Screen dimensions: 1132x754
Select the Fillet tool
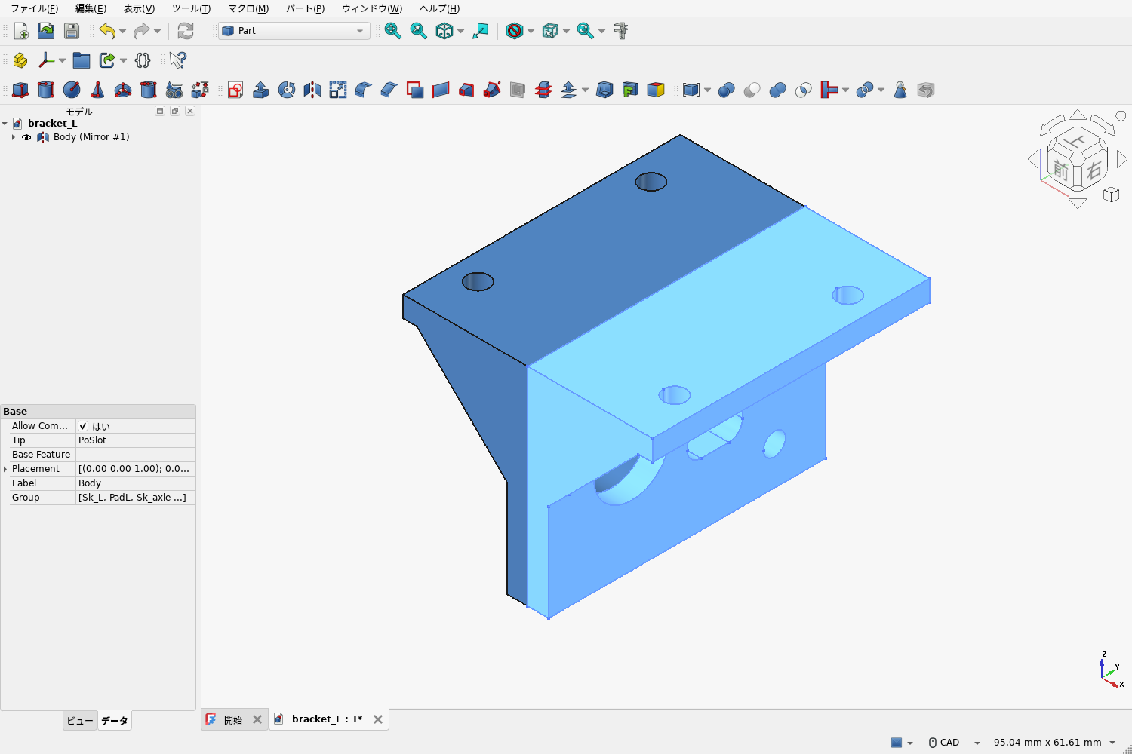(364, 90)
